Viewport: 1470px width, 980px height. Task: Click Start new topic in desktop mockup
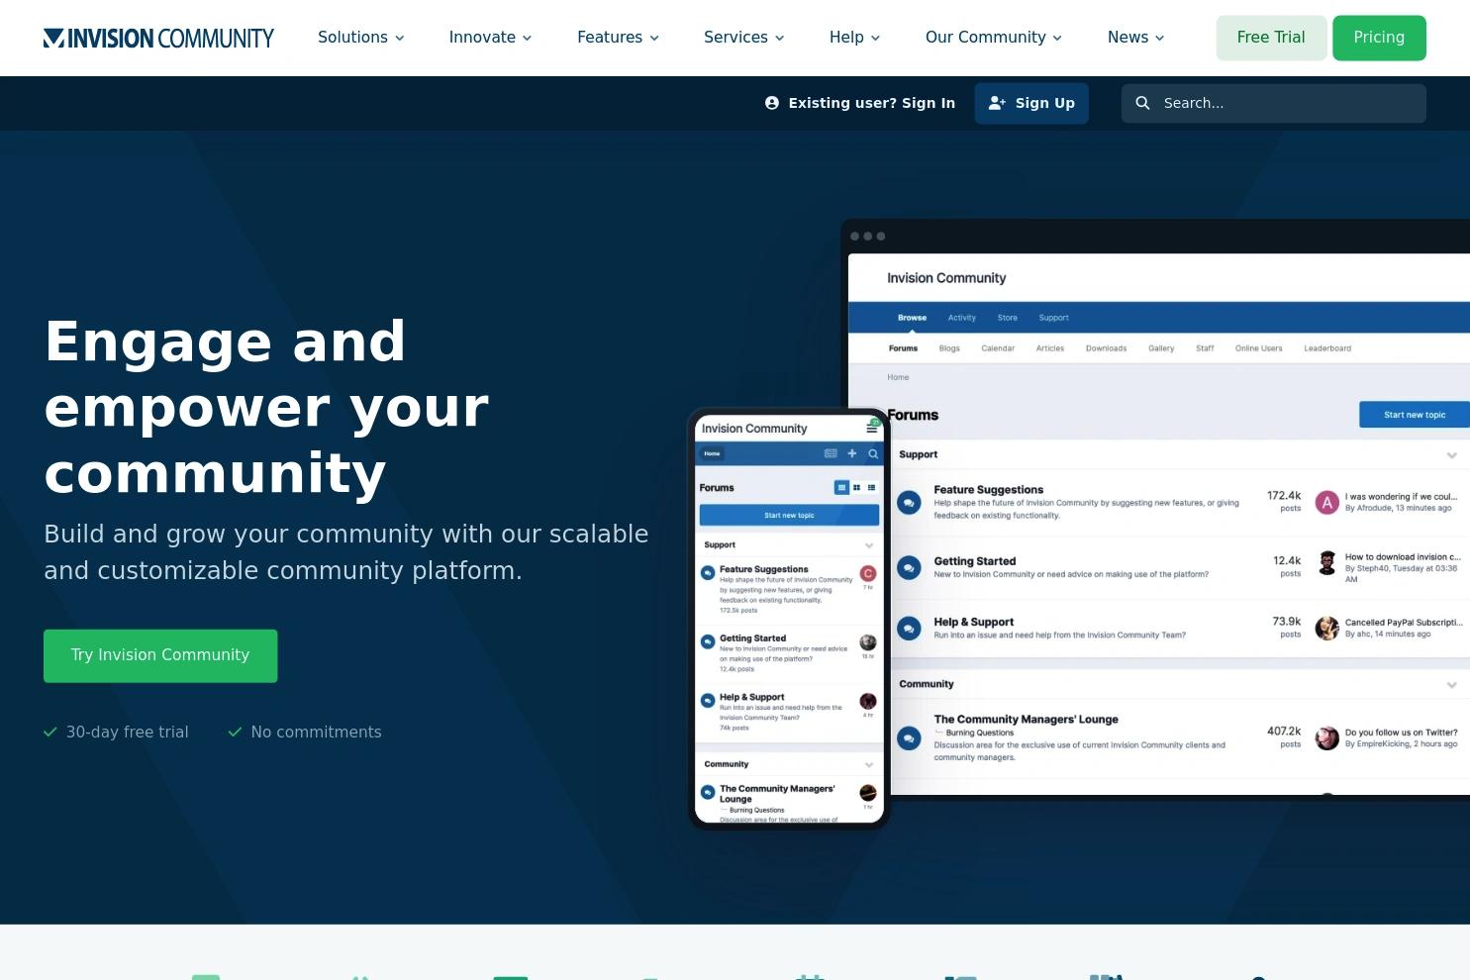[1415, 415]
